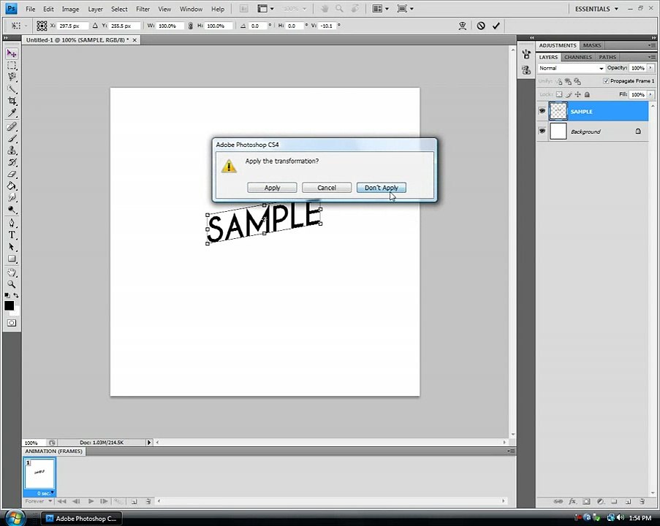Click Apply in the dialog
This screenshot has height=526, width=660.
pyautogui.click(x=272, y=188)
